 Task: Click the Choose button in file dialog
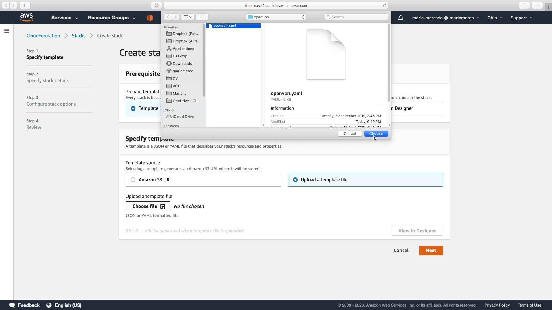click(376, 134)
